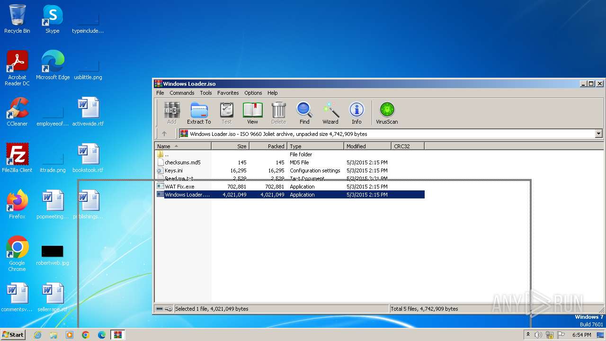The height and width of the screenshot is (341, 606).
Task: Open Microsoft Edge desktop icon
Action: pyautogui.click(x=53, y=65)
